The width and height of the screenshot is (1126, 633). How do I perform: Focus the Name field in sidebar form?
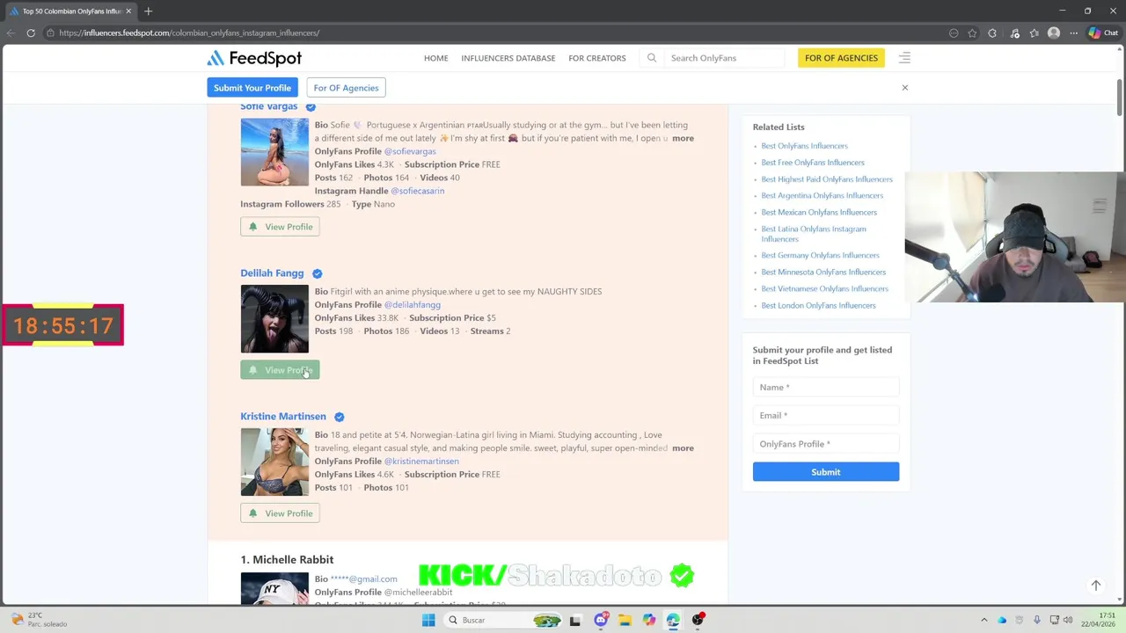tap(825, 388)
